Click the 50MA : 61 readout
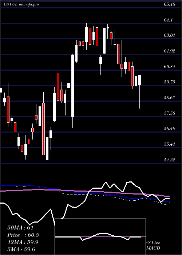This screenshot has width=182, height=255. point(20,228)
